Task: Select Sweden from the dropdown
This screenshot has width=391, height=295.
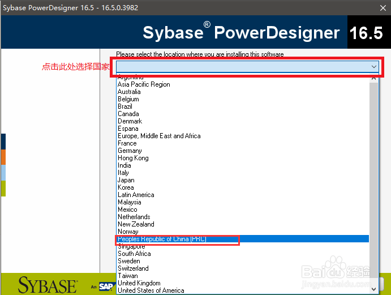Action: point(243,261)
